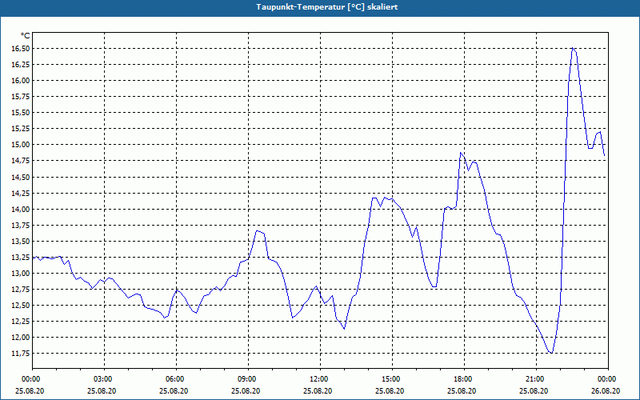
Task: Click the 12,75 y-axis value
Action: point(20,290)
